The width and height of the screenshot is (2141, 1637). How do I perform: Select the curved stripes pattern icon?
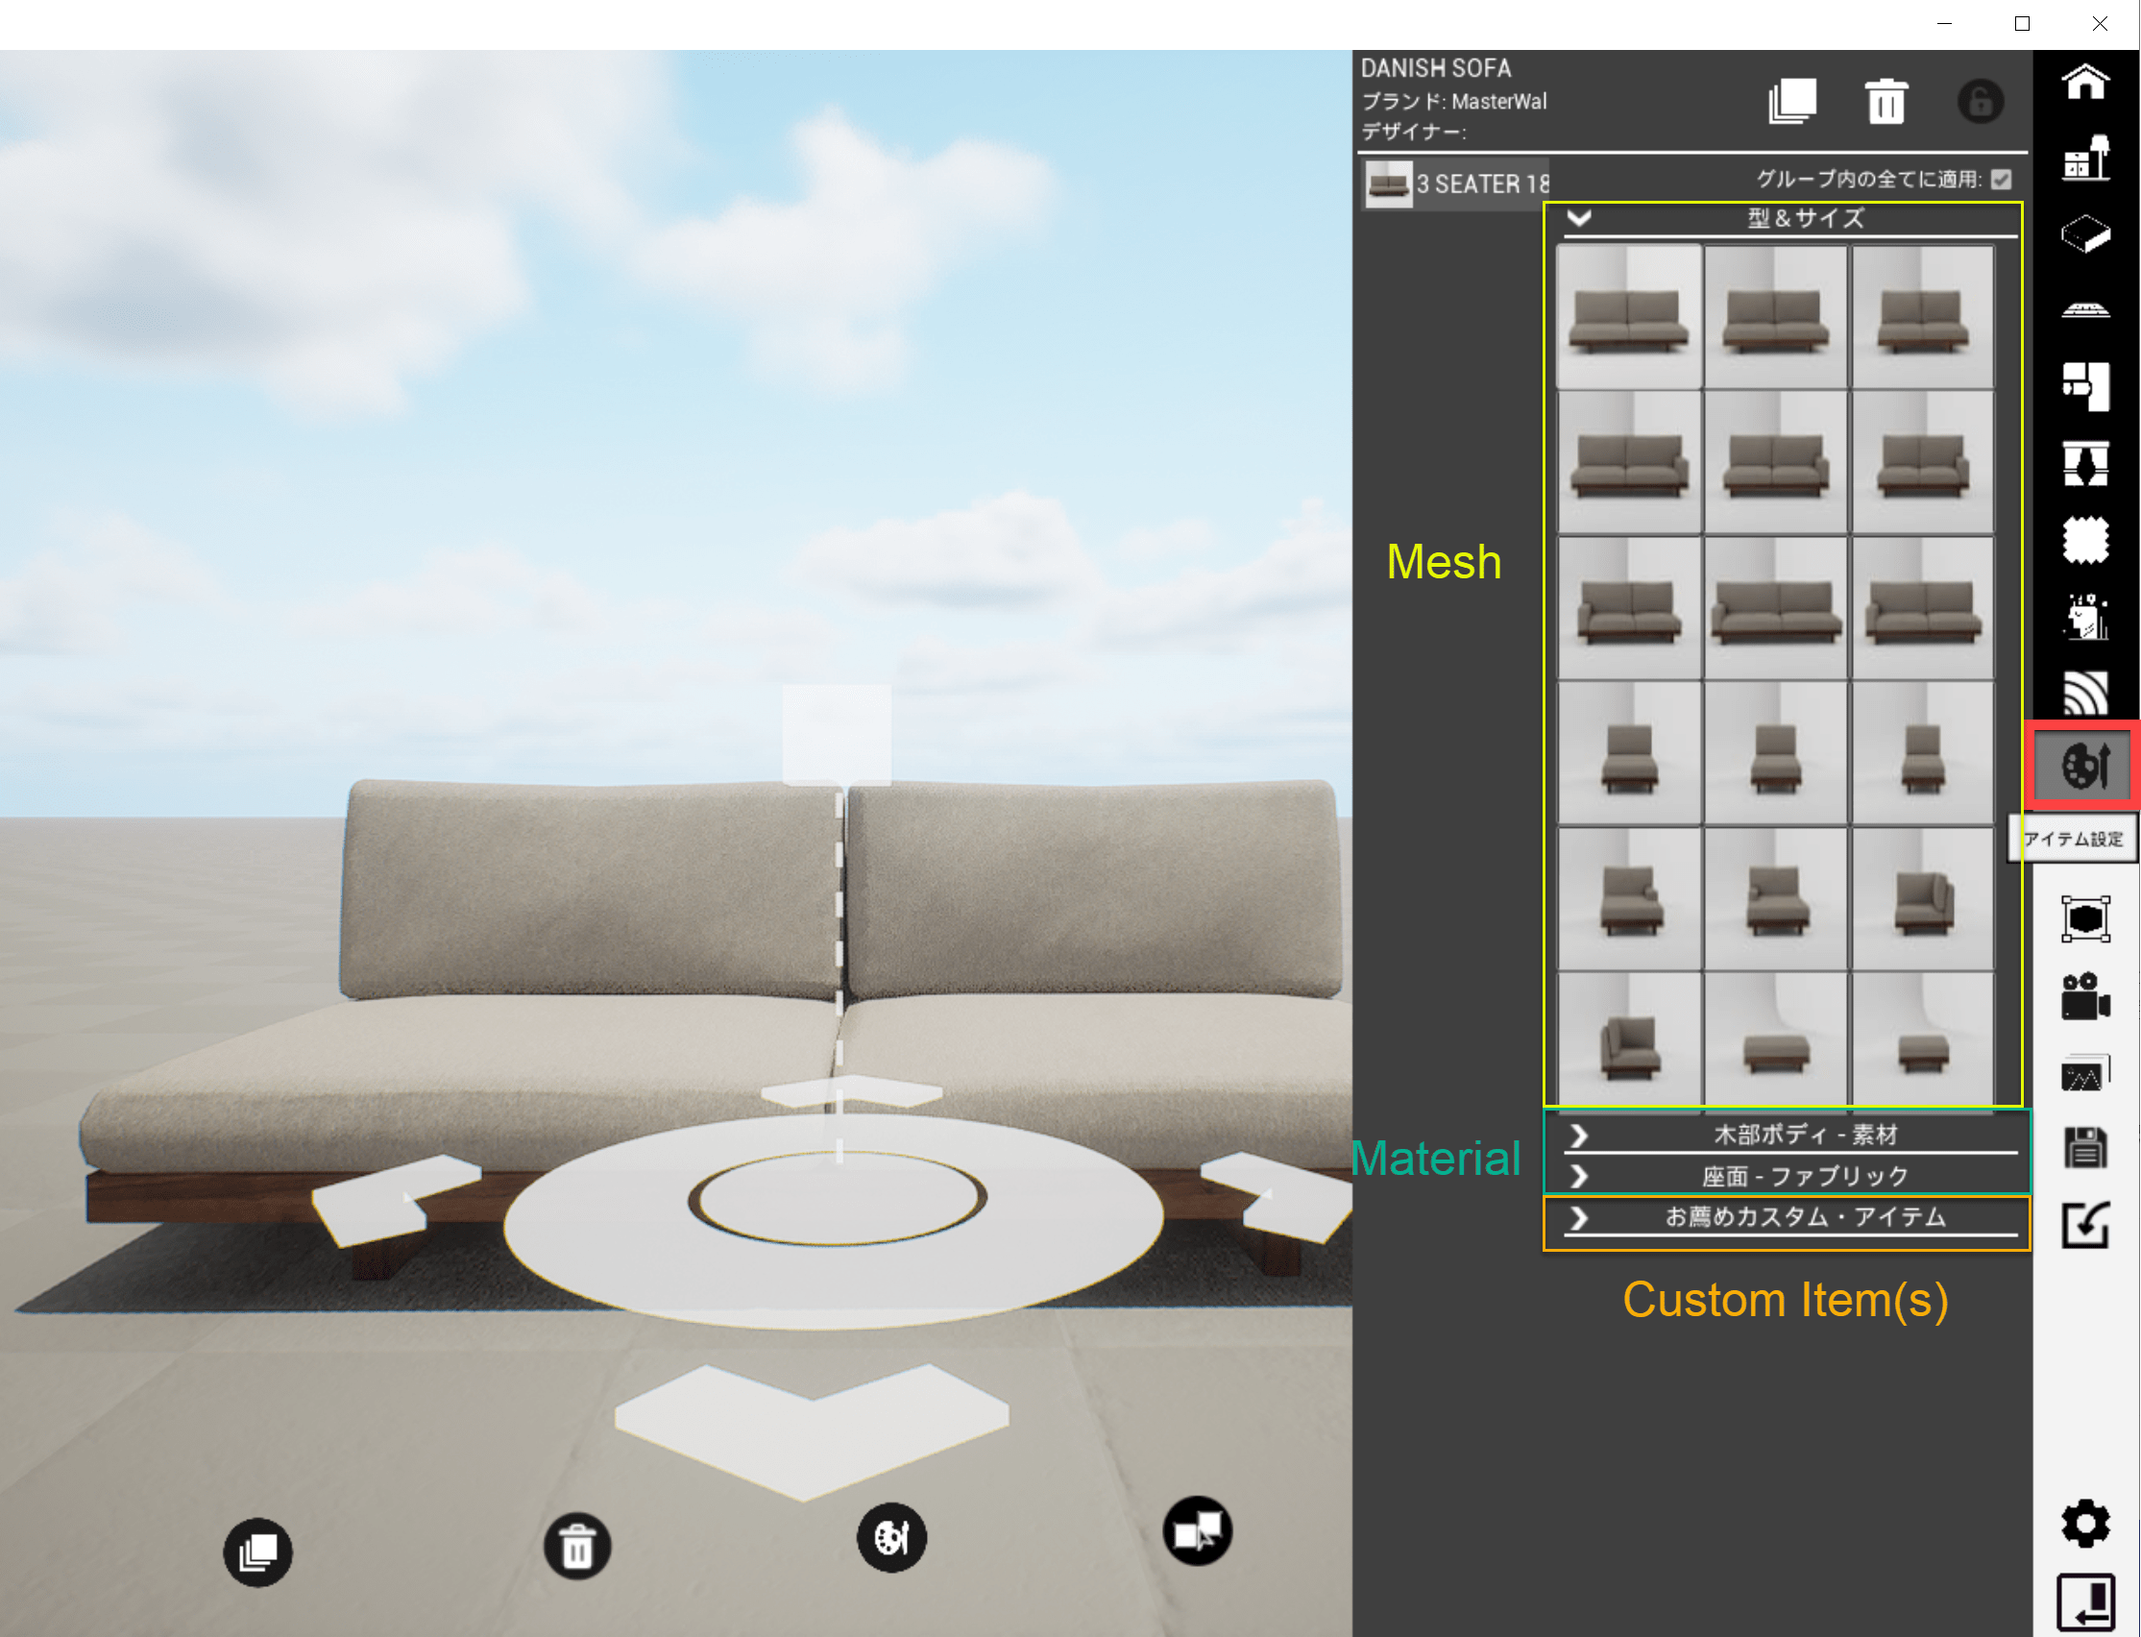coord(2085,692)
